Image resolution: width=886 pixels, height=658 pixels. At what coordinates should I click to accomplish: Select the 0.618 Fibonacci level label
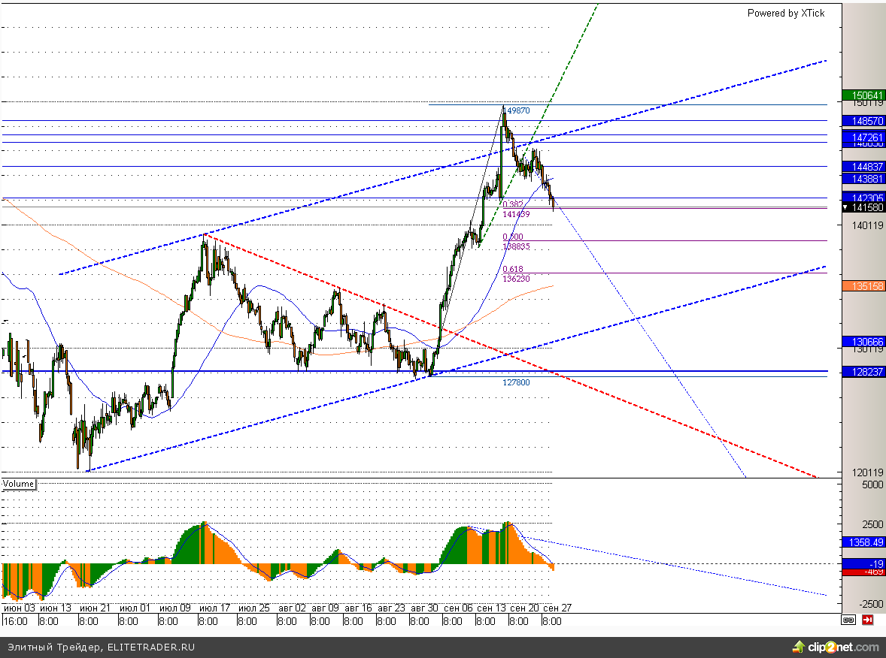(x=513, y=269)
